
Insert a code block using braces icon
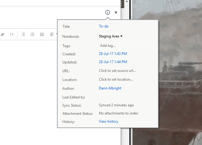(12, 34)
